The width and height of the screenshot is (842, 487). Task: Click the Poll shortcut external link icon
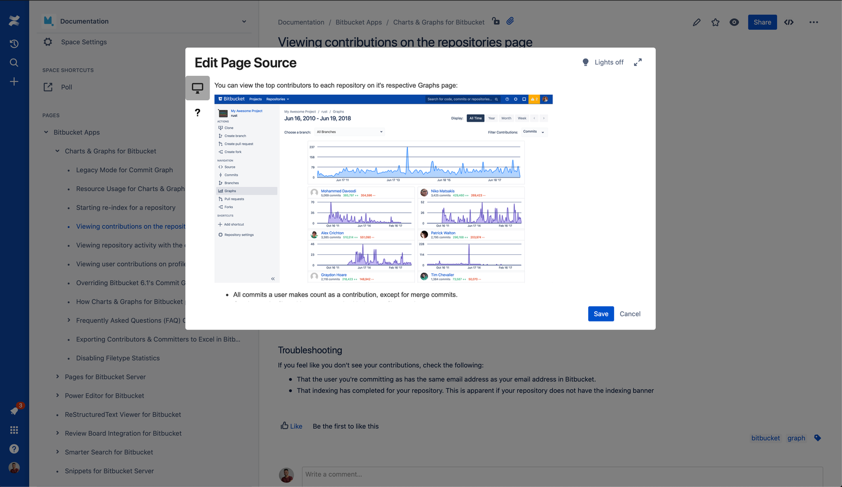(x=48, y=87)
